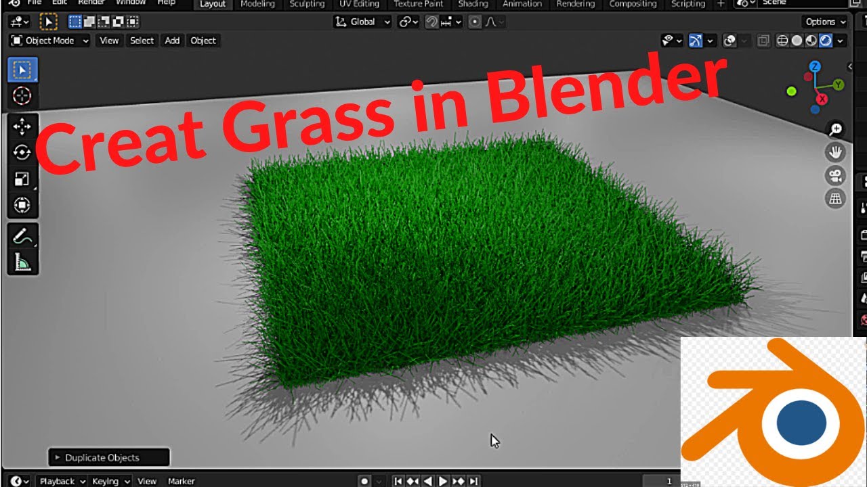
Task: Add a new workspace with plus button
Action: click(x=721, y=4)
